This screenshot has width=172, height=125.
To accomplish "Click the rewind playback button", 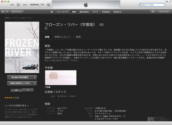I will [12, 5].
